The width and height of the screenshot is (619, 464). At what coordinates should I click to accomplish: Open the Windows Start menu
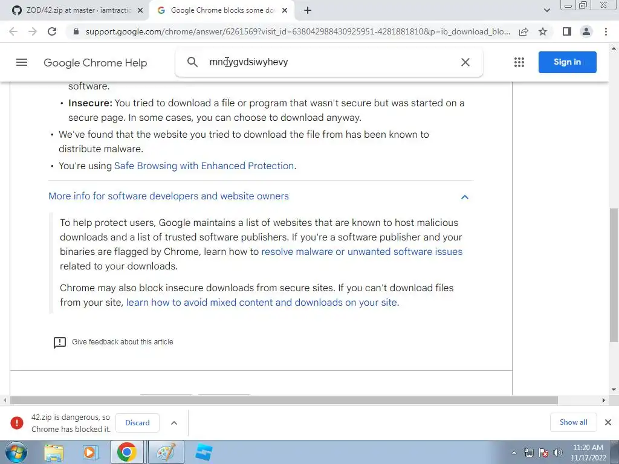[16, 452]
